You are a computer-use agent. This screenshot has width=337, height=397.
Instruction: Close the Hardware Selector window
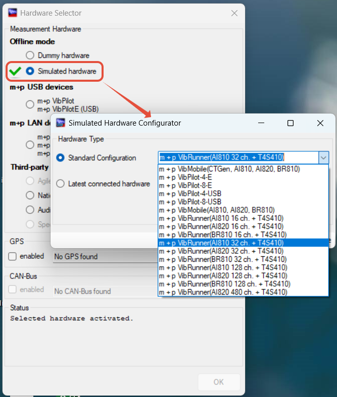pos(234,13)
